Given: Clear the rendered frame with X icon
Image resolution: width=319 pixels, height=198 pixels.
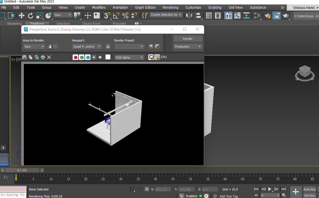Looking at the screenshot, I should click(x=49, y=57).
